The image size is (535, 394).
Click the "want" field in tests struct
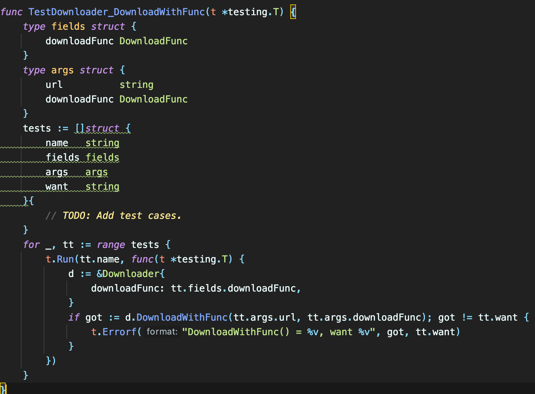(57, 187)
